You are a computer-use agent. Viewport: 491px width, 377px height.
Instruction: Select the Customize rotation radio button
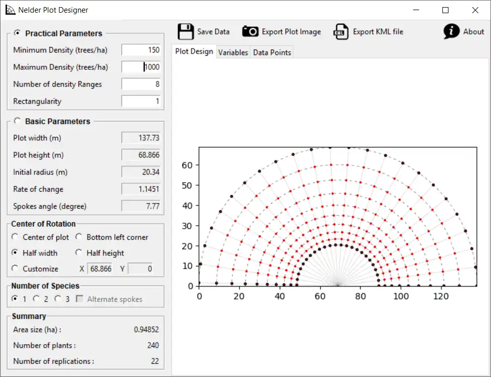pos(15,268)
